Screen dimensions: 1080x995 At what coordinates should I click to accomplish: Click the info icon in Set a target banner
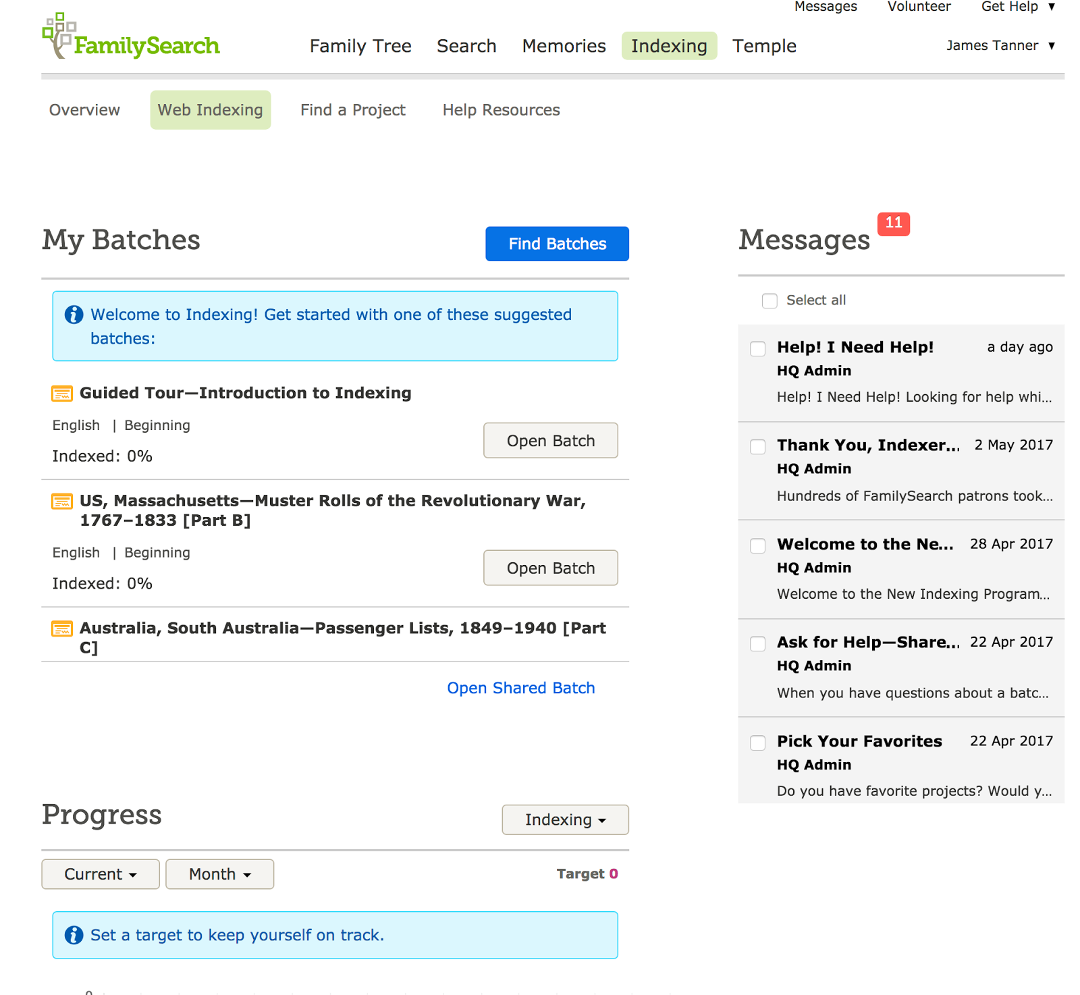click(74, 935)
